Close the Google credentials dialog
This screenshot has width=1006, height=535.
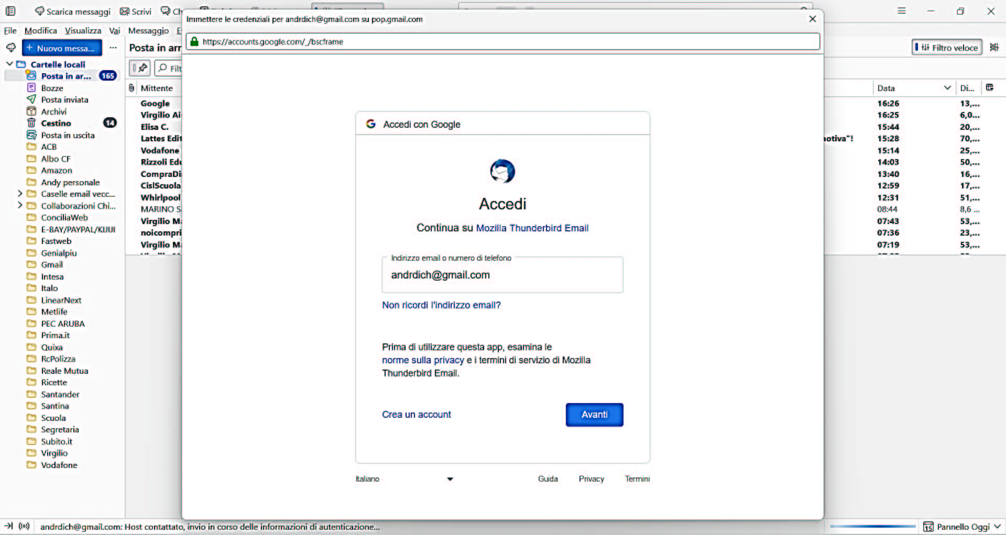point(813,19)
